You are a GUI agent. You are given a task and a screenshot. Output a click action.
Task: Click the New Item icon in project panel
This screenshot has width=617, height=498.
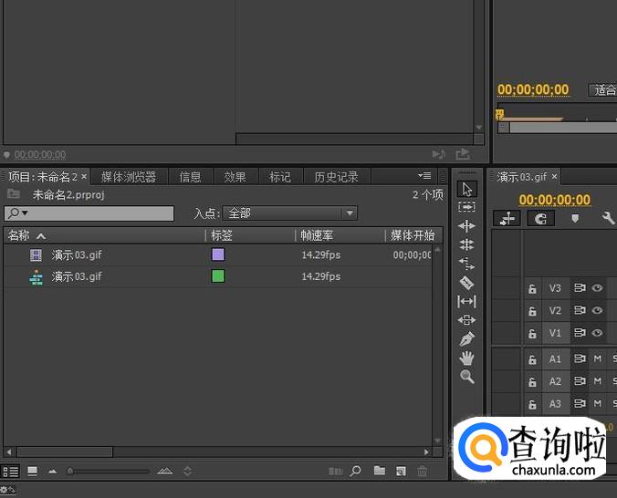[x=400, y=472]
